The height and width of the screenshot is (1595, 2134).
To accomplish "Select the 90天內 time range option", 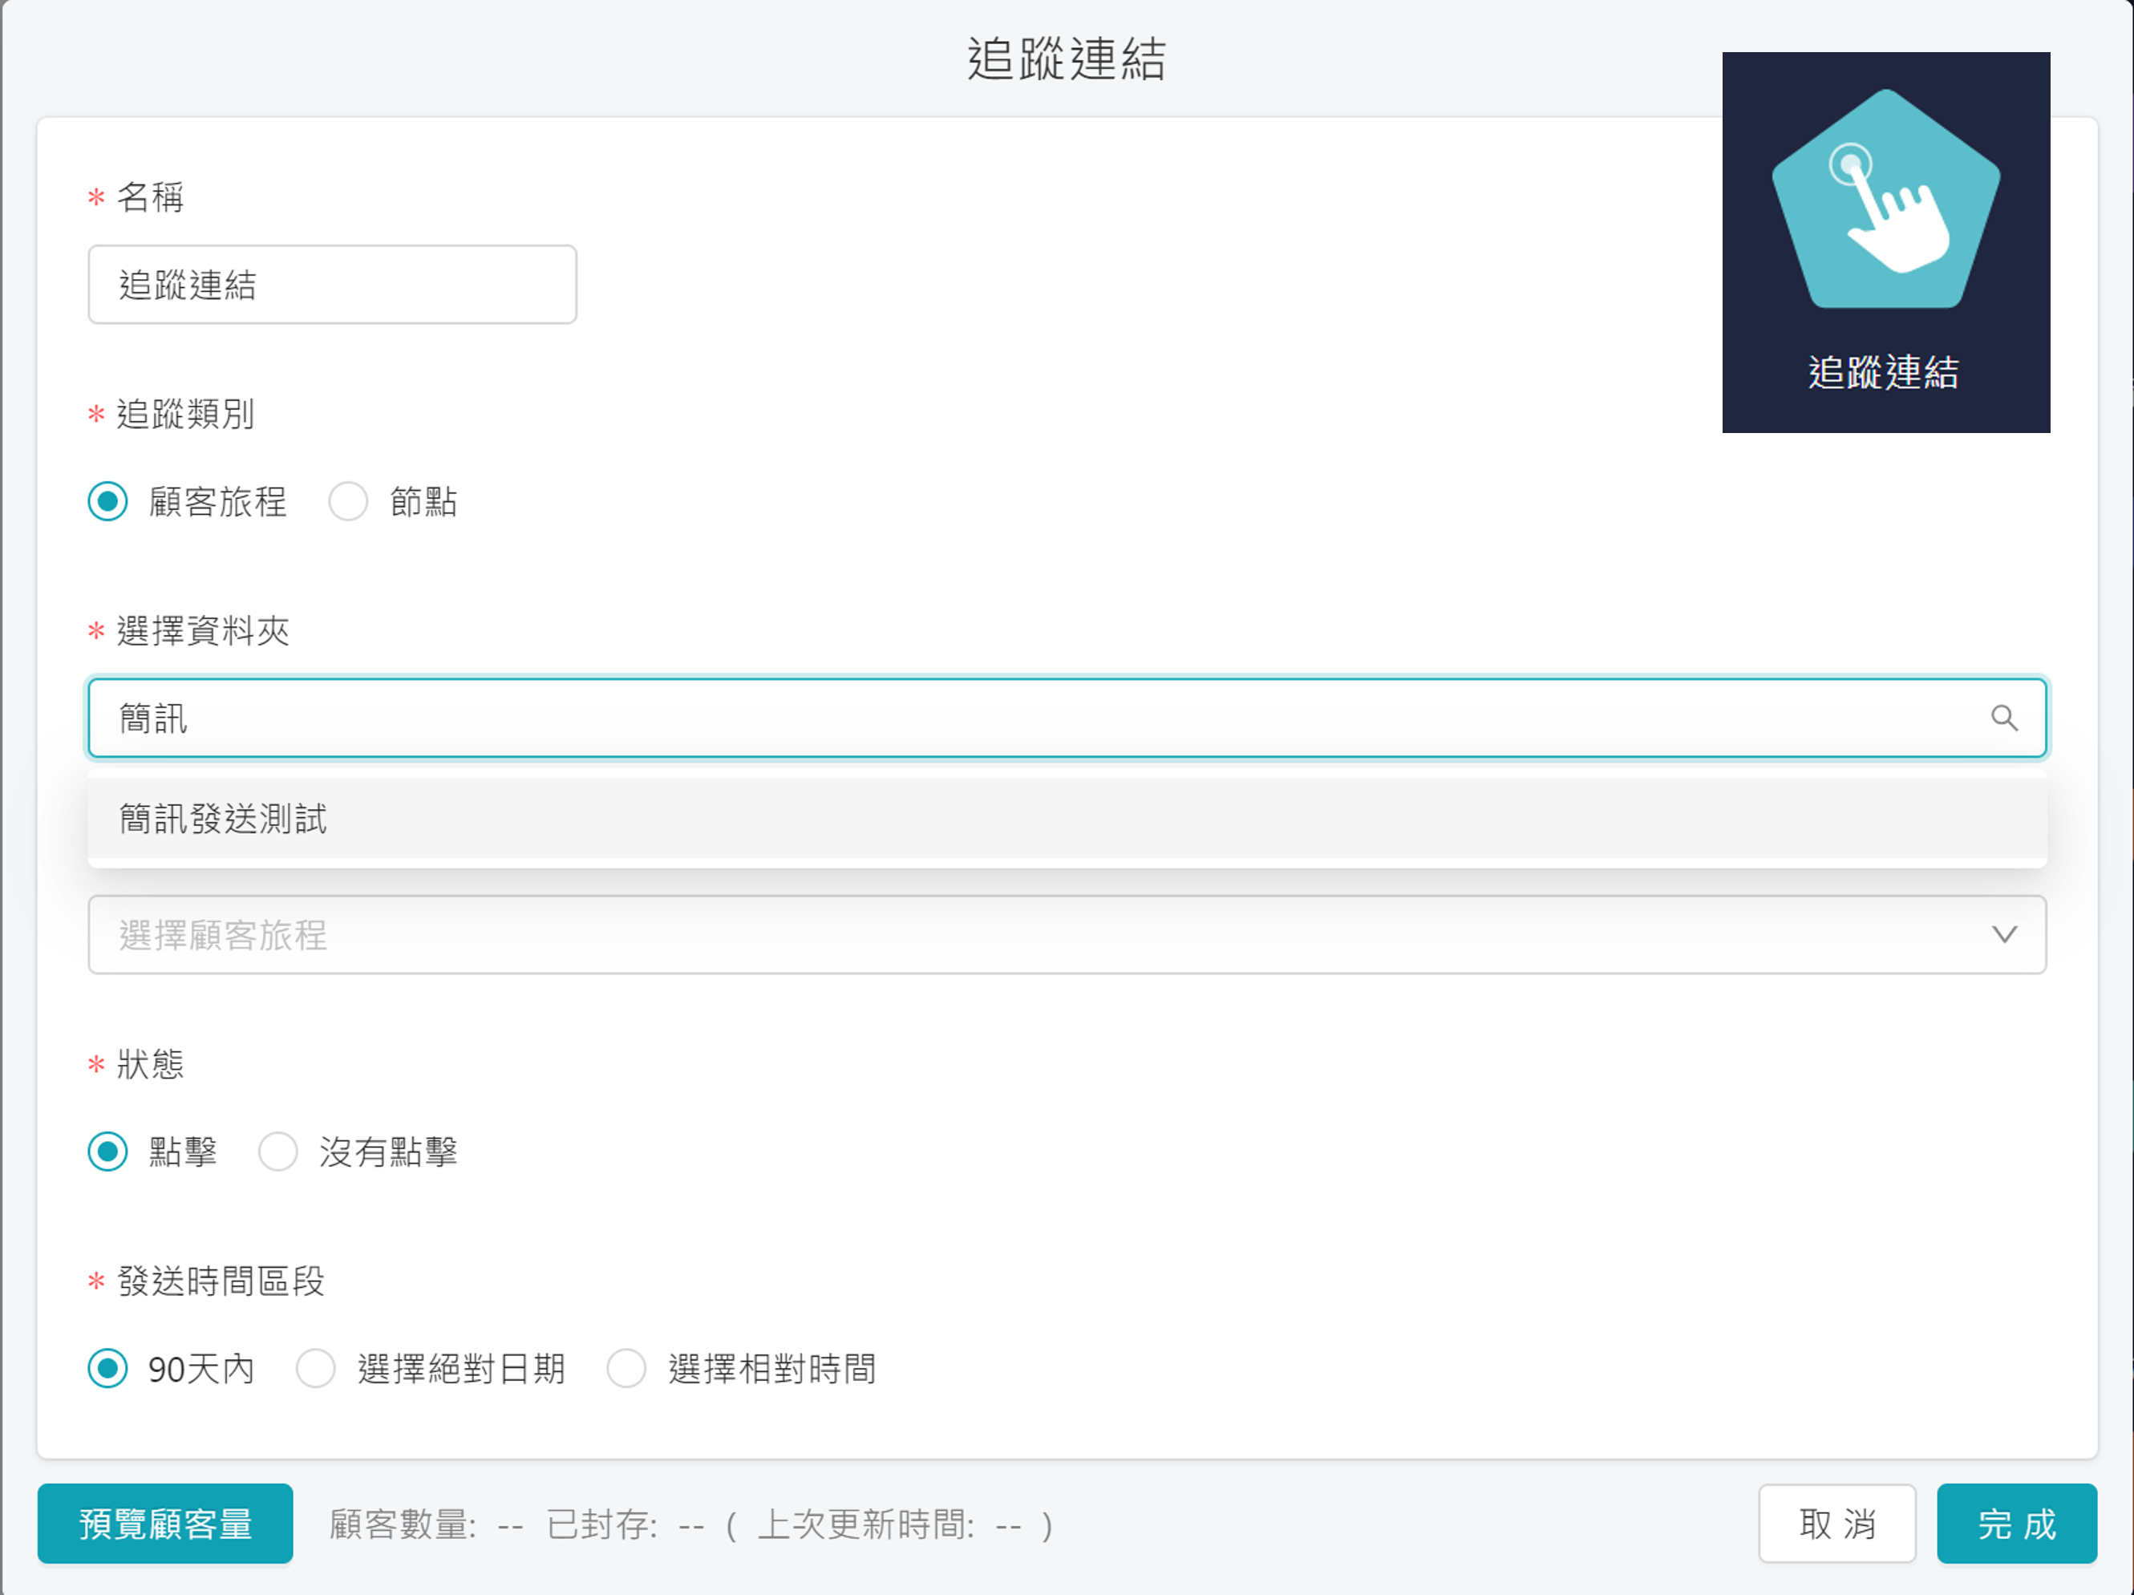I will [x=108, y=1368].
